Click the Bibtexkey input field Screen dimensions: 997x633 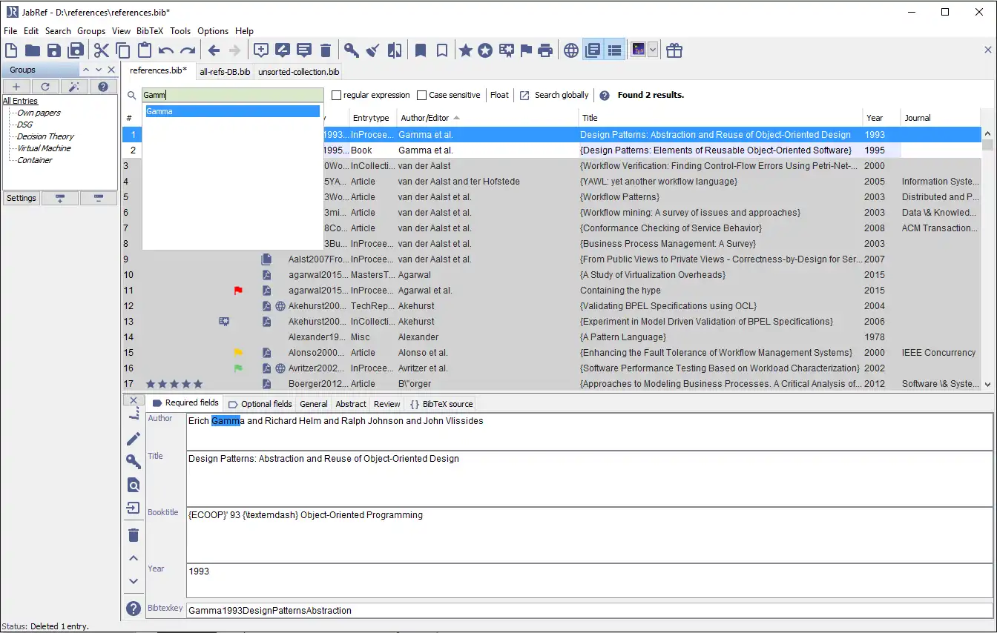click(588, 611)
